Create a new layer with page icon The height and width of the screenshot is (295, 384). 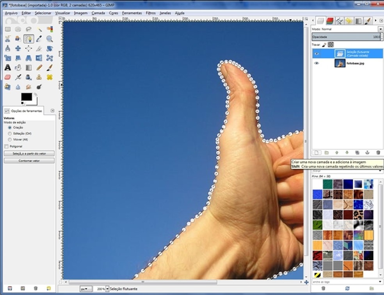pyautogui.click(x=316, y=153)
